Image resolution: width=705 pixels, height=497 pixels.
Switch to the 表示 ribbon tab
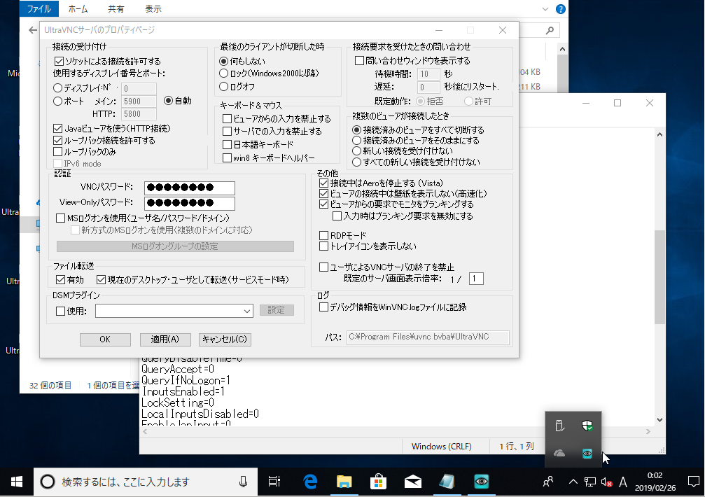click(153, 10)
